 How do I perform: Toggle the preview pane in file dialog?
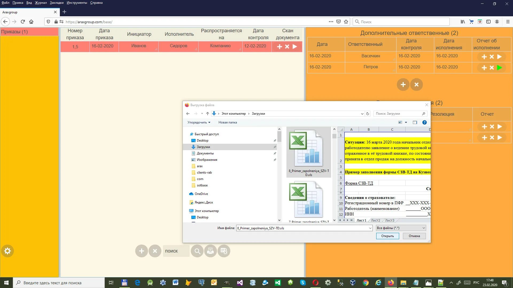415,122
